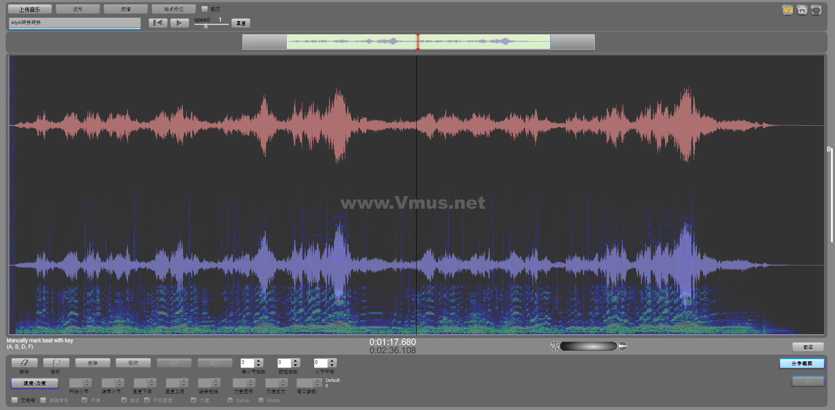The image size is (835, 410).
Task: Select the Worm radio button
Action: pos(261,400)
